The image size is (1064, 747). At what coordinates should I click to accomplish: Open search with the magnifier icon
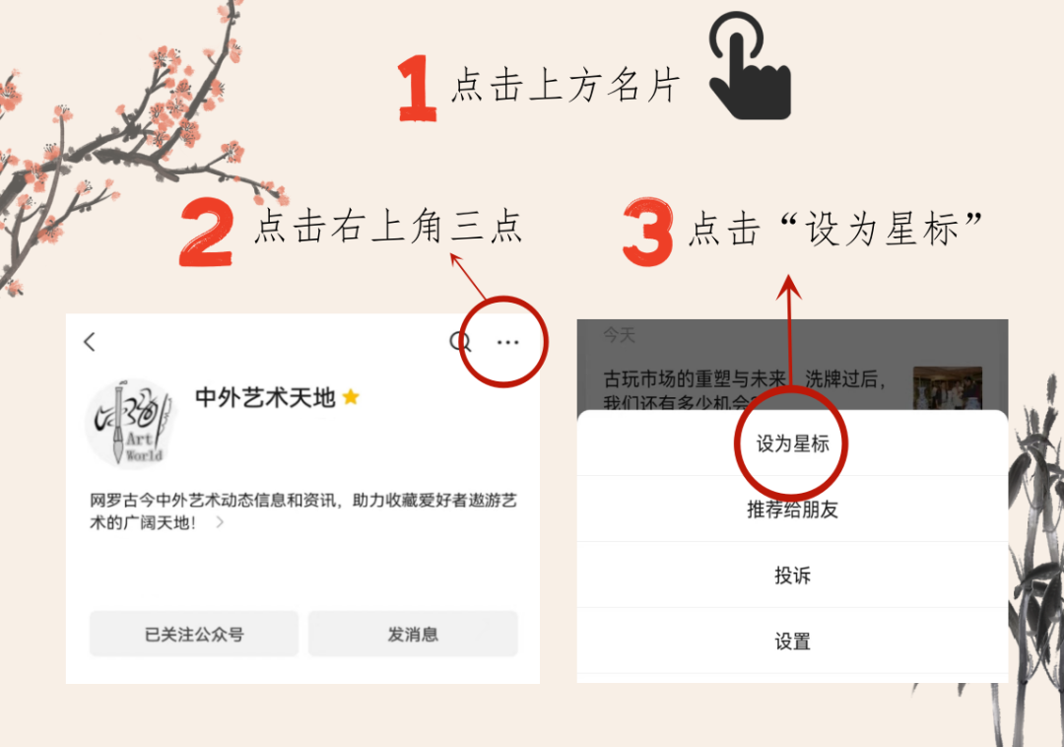461,341
